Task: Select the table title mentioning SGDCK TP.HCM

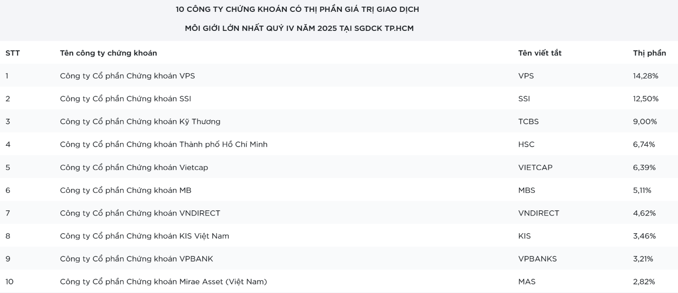Action: [299, 28]
